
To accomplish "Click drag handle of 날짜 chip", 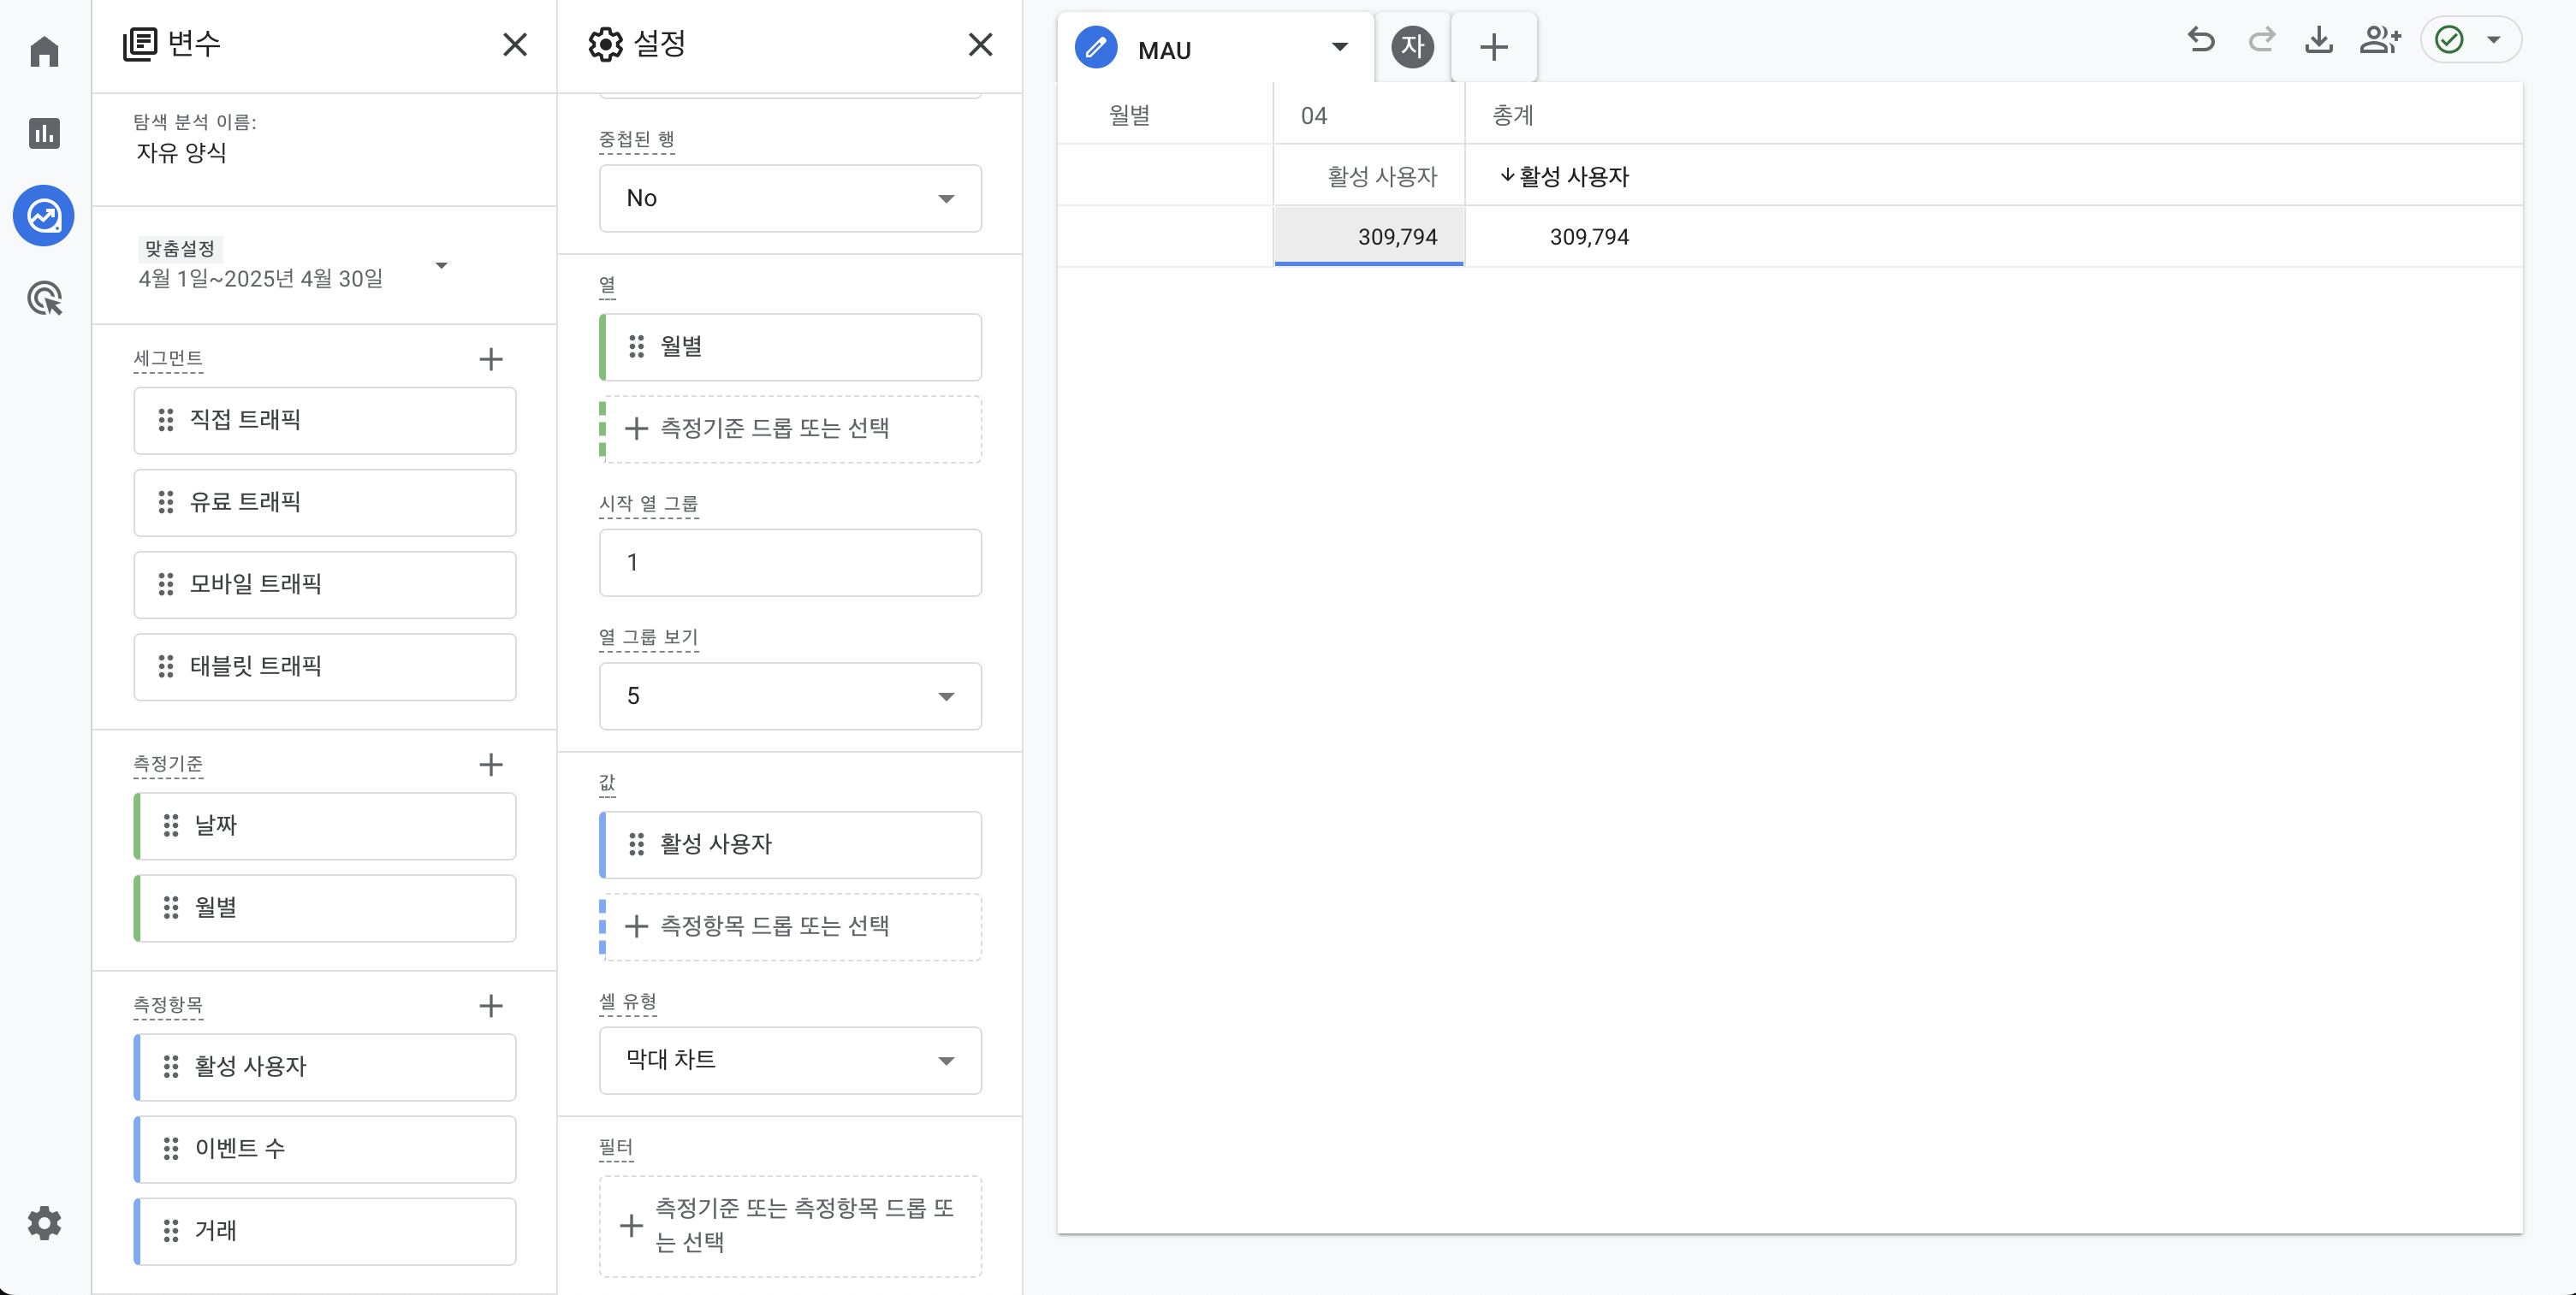I will [x=171, y=825].
